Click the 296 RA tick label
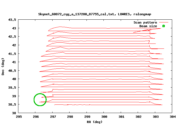178x133 pixels. [36, 117]
